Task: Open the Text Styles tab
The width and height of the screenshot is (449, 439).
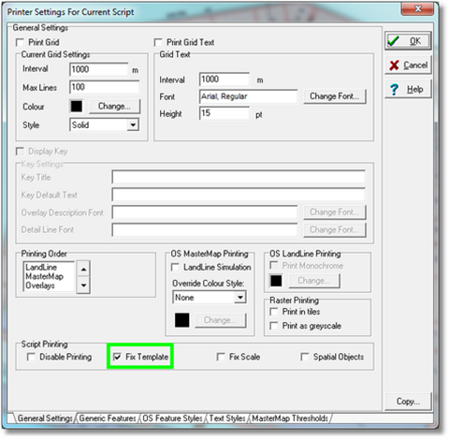Action: pyautogui.click(x=227, y=418)
